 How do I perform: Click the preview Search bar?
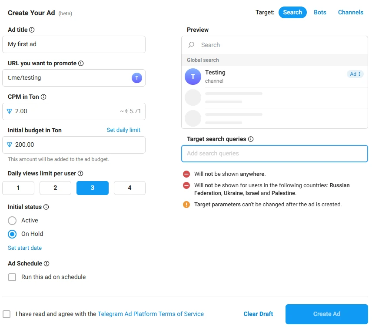pyautogui.click(x=275, y=45)
